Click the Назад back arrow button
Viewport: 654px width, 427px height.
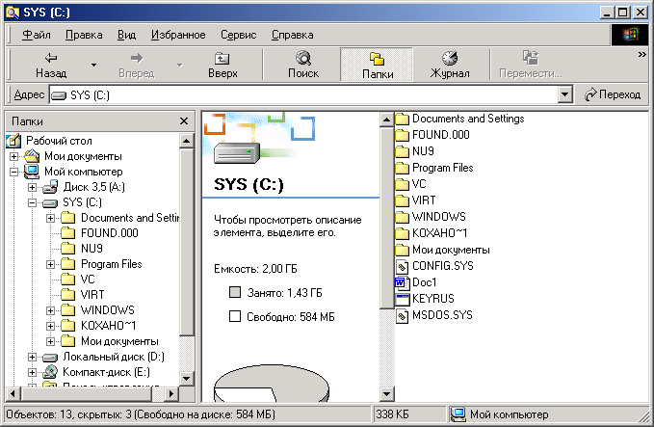click(51, 65)
